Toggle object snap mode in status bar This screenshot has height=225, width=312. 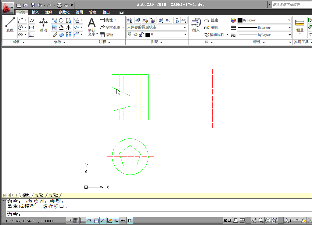click(96, 220)
